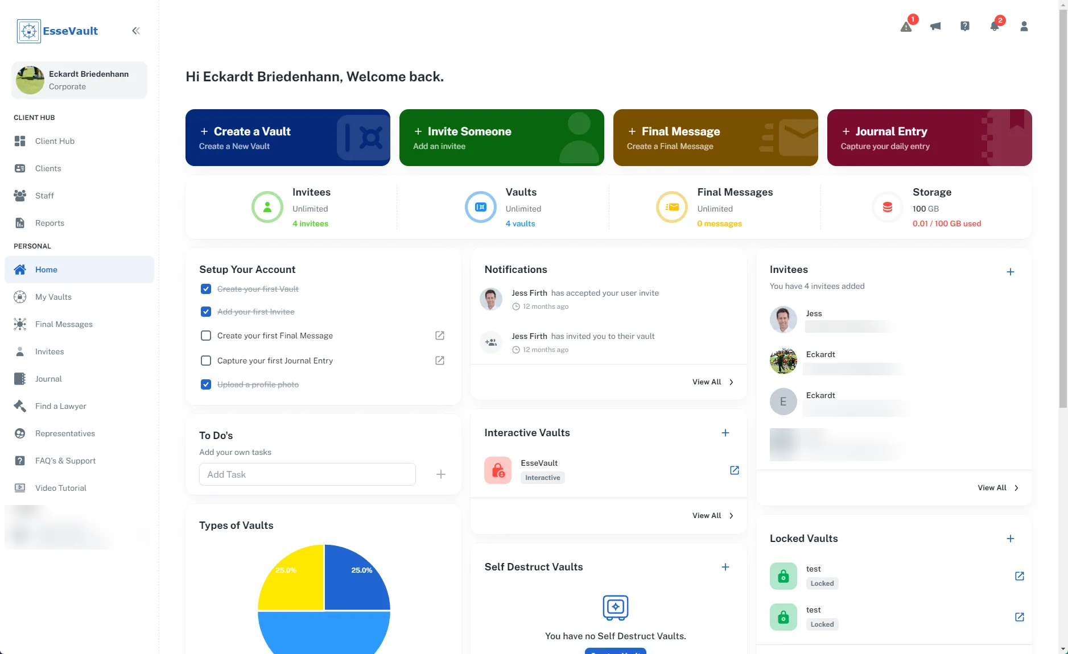Open Journal in sidebar
Viewport: 1068px width, 654px height.
pyautogui.click(x=79, y=379)
